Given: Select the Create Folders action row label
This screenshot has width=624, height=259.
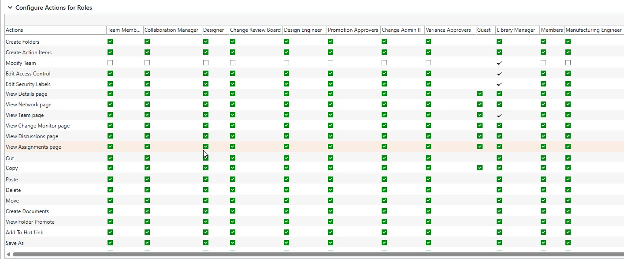Looking at the screenshot, I should 22,42.
